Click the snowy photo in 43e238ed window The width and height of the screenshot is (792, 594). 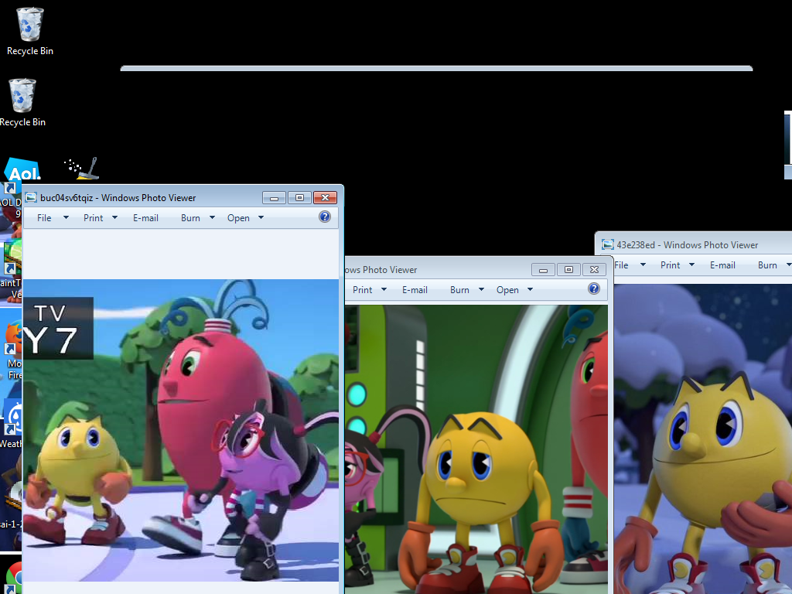(703, 439)
